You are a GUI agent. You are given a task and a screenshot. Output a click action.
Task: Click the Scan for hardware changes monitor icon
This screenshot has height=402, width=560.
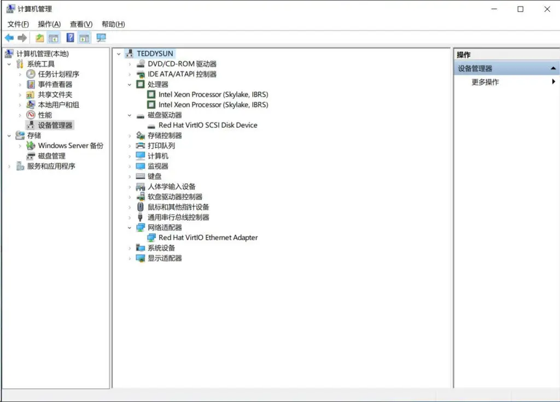(101, 38)
